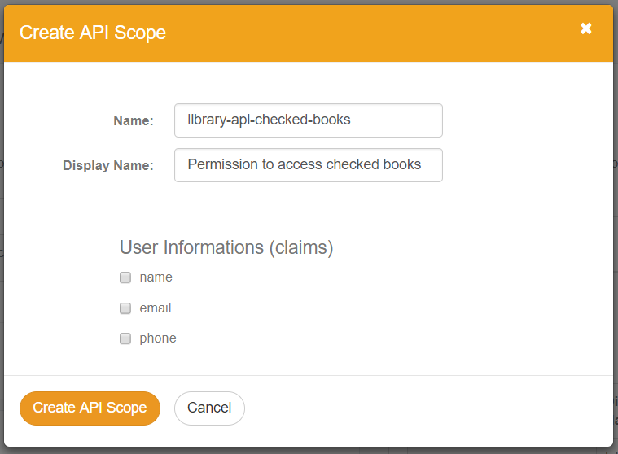The image size is (618, 454).
Task: Click the empty orange header bar area
Action: tap(366, 33)
